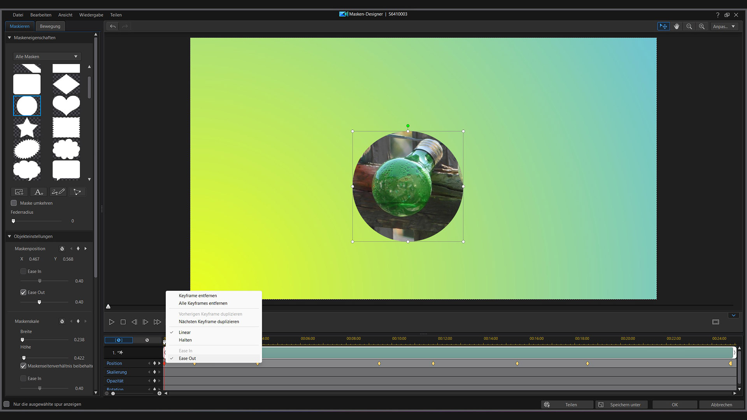Click the undo arrow icon
This screenshot has width=747, height=420.
point(112,26)
